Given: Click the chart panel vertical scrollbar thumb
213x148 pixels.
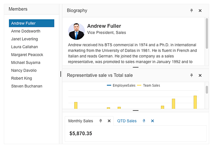Looking at the screenshot, I should 207,90.
